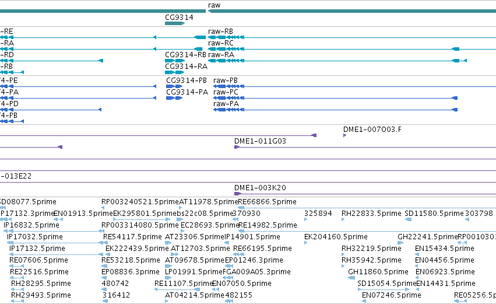Screen dimensions: 496x304
Task: Click the raw-PB protein label
Action: (226, 81)
